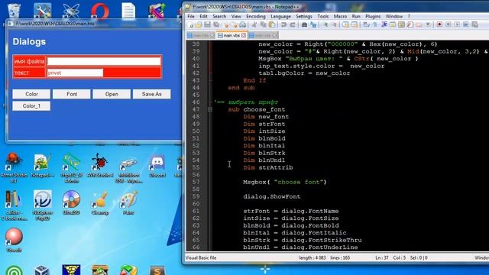Click 'Visual Basic file' in status bar
The width and height of the screenshot is (489, 275).
(x=201, y=258)
